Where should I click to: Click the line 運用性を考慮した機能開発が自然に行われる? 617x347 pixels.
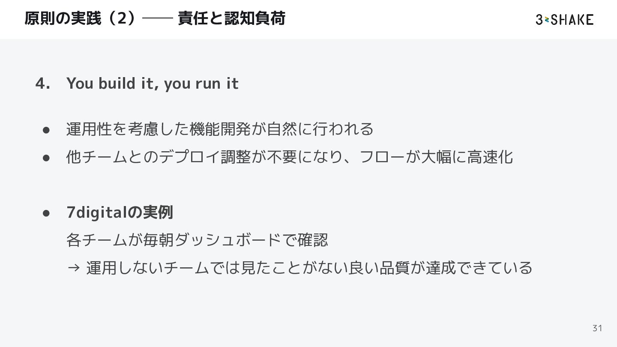[x=220, y=129]
